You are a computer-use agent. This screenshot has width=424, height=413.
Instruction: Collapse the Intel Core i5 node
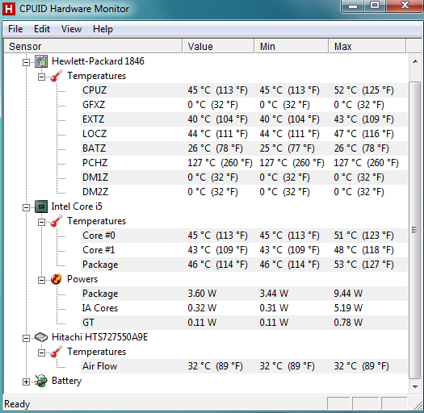tap(26, 208)
